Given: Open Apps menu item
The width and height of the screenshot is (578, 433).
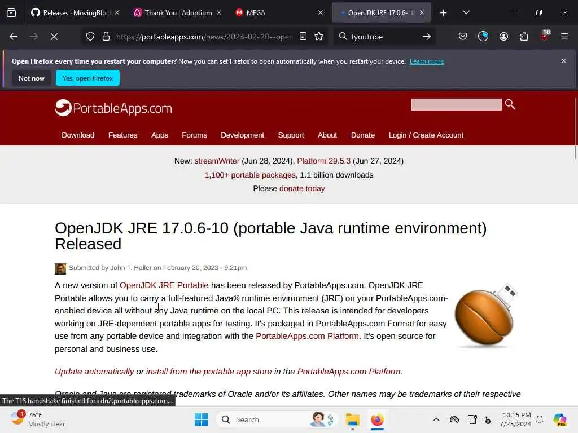Looking at the screenshot, I should [x=160, y=135].
